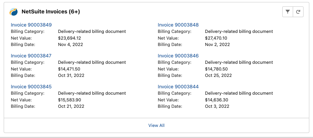This screenshot has height=138, width=313.
Task: Click the $14,471.50 net value
Action: click(x=69, y=69)
